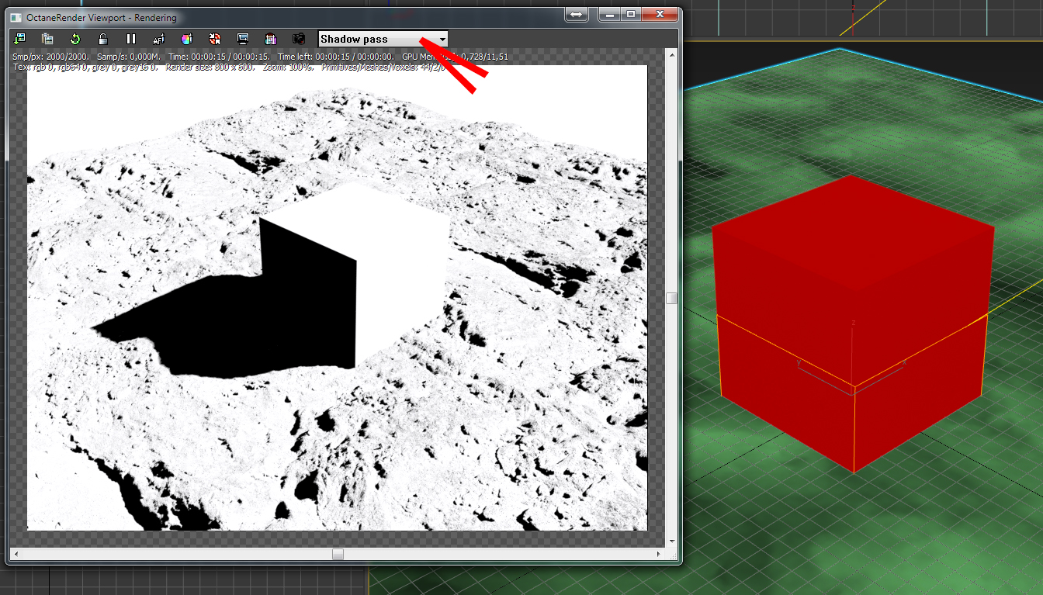This screenshot has height=595, width=1043.
Task: Maximize the OctaneRender Viewport window
Action: (631, 14)
